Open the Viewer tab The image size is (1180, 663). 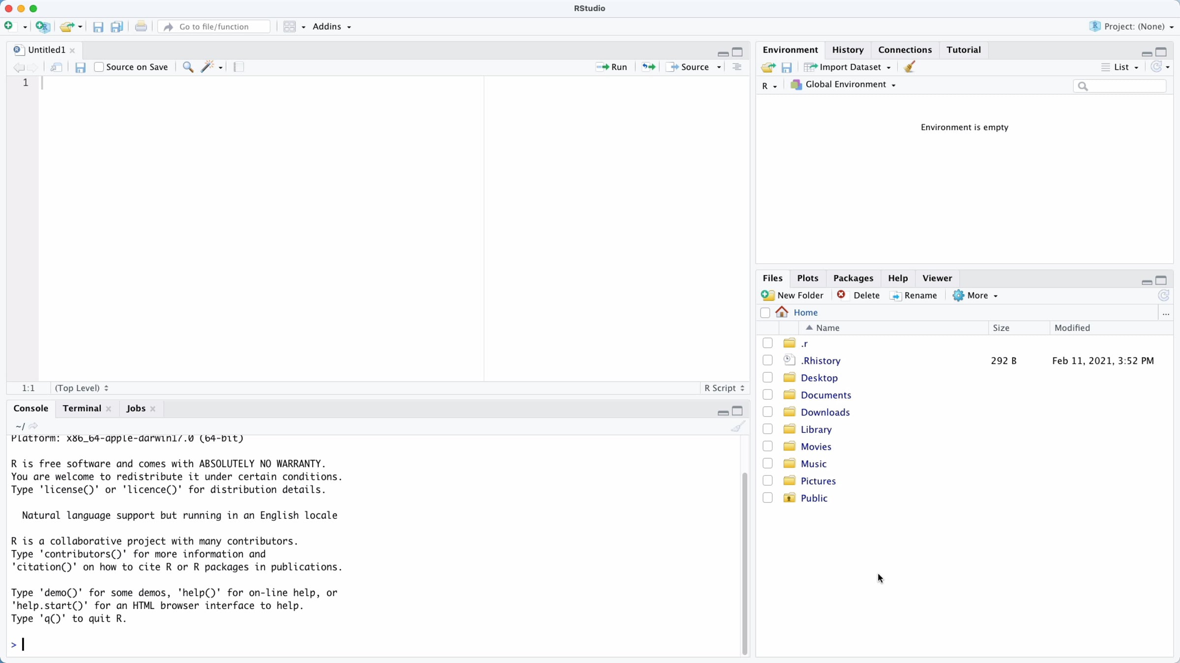[937, 278]
